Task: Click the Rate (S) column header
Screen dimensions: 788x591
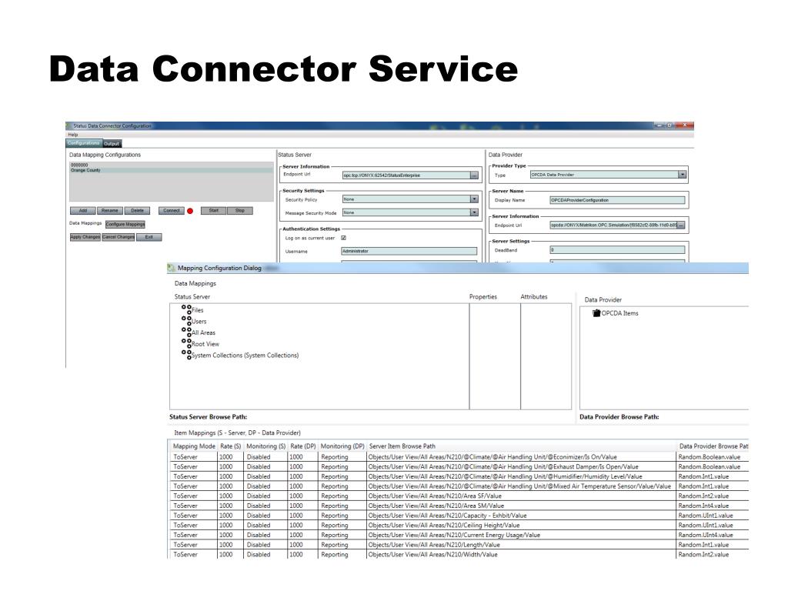Action: (x=231, y=446)
